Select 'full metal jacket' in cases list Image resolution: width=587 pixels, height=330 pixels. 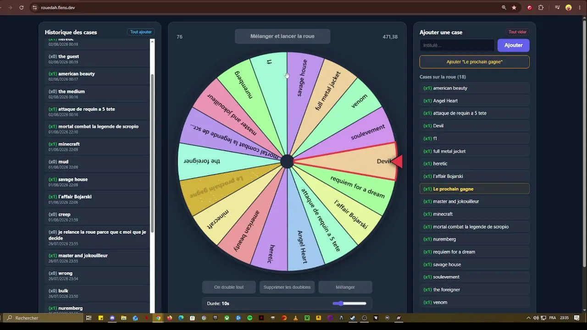475,151
